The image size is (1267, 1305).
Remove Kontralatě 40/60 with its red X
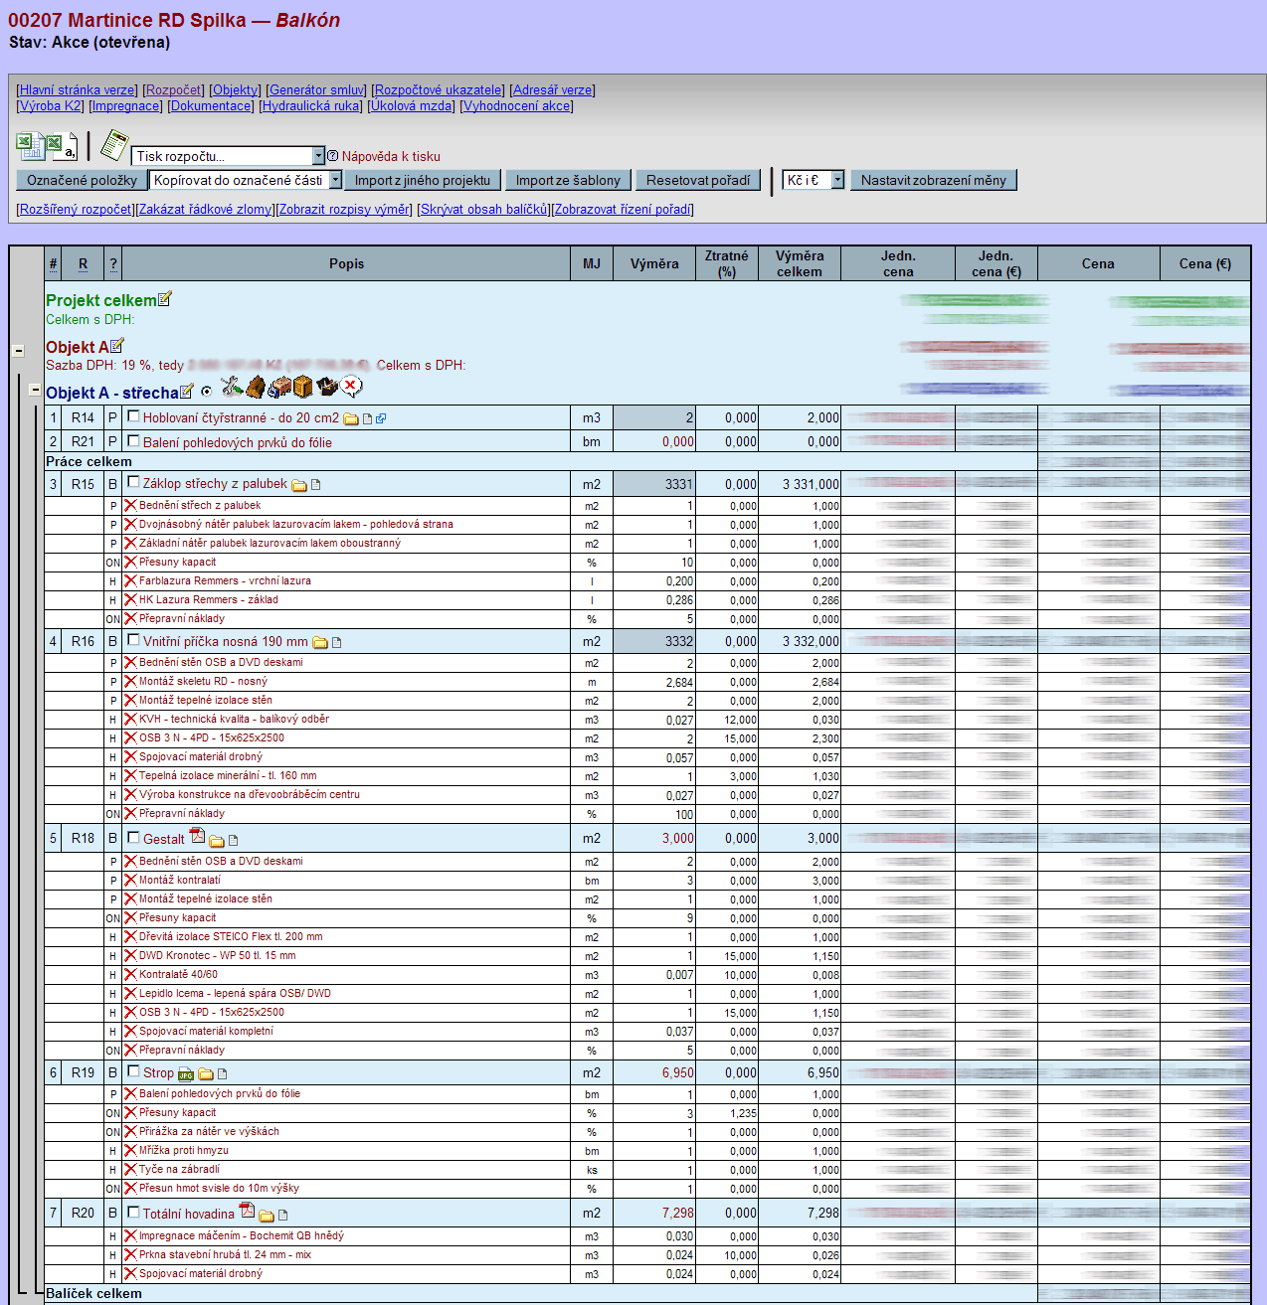click(130, 975)
